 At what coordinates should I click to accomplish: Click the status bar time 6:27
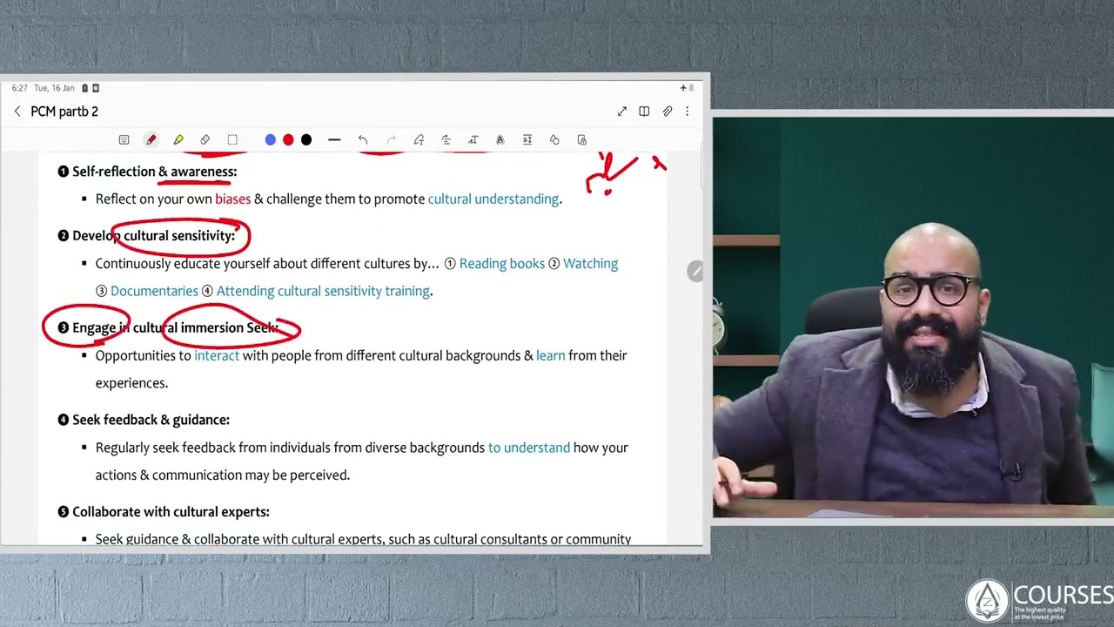tap(19, 88)
